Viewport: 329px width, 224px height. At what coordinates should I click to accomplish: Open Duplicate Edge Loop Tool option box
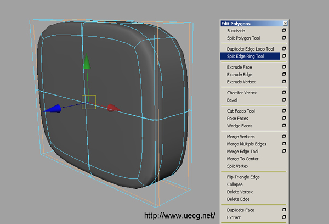(x=284, y=48)
